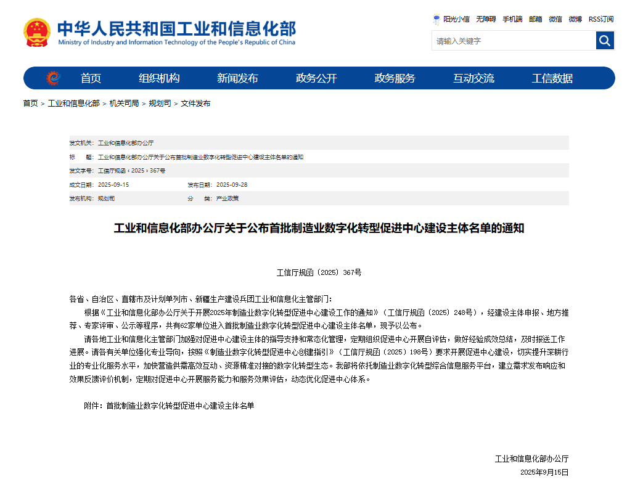Select 新闻发布 in the main menu
The width and height of the screenshot is (635, 482).
coord(237,78)
